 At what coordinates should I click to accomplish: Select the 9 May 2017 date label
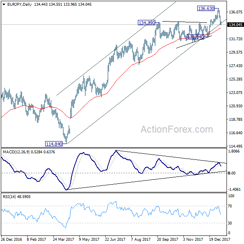click(89, 240)
